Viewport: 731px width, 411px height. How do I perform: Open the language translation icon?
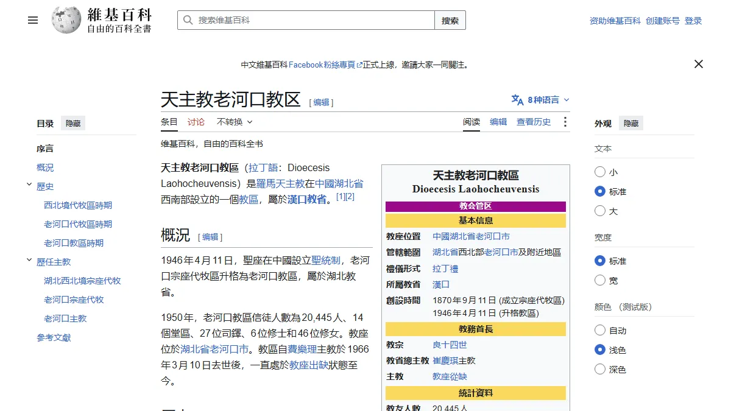tap(517, 100)
